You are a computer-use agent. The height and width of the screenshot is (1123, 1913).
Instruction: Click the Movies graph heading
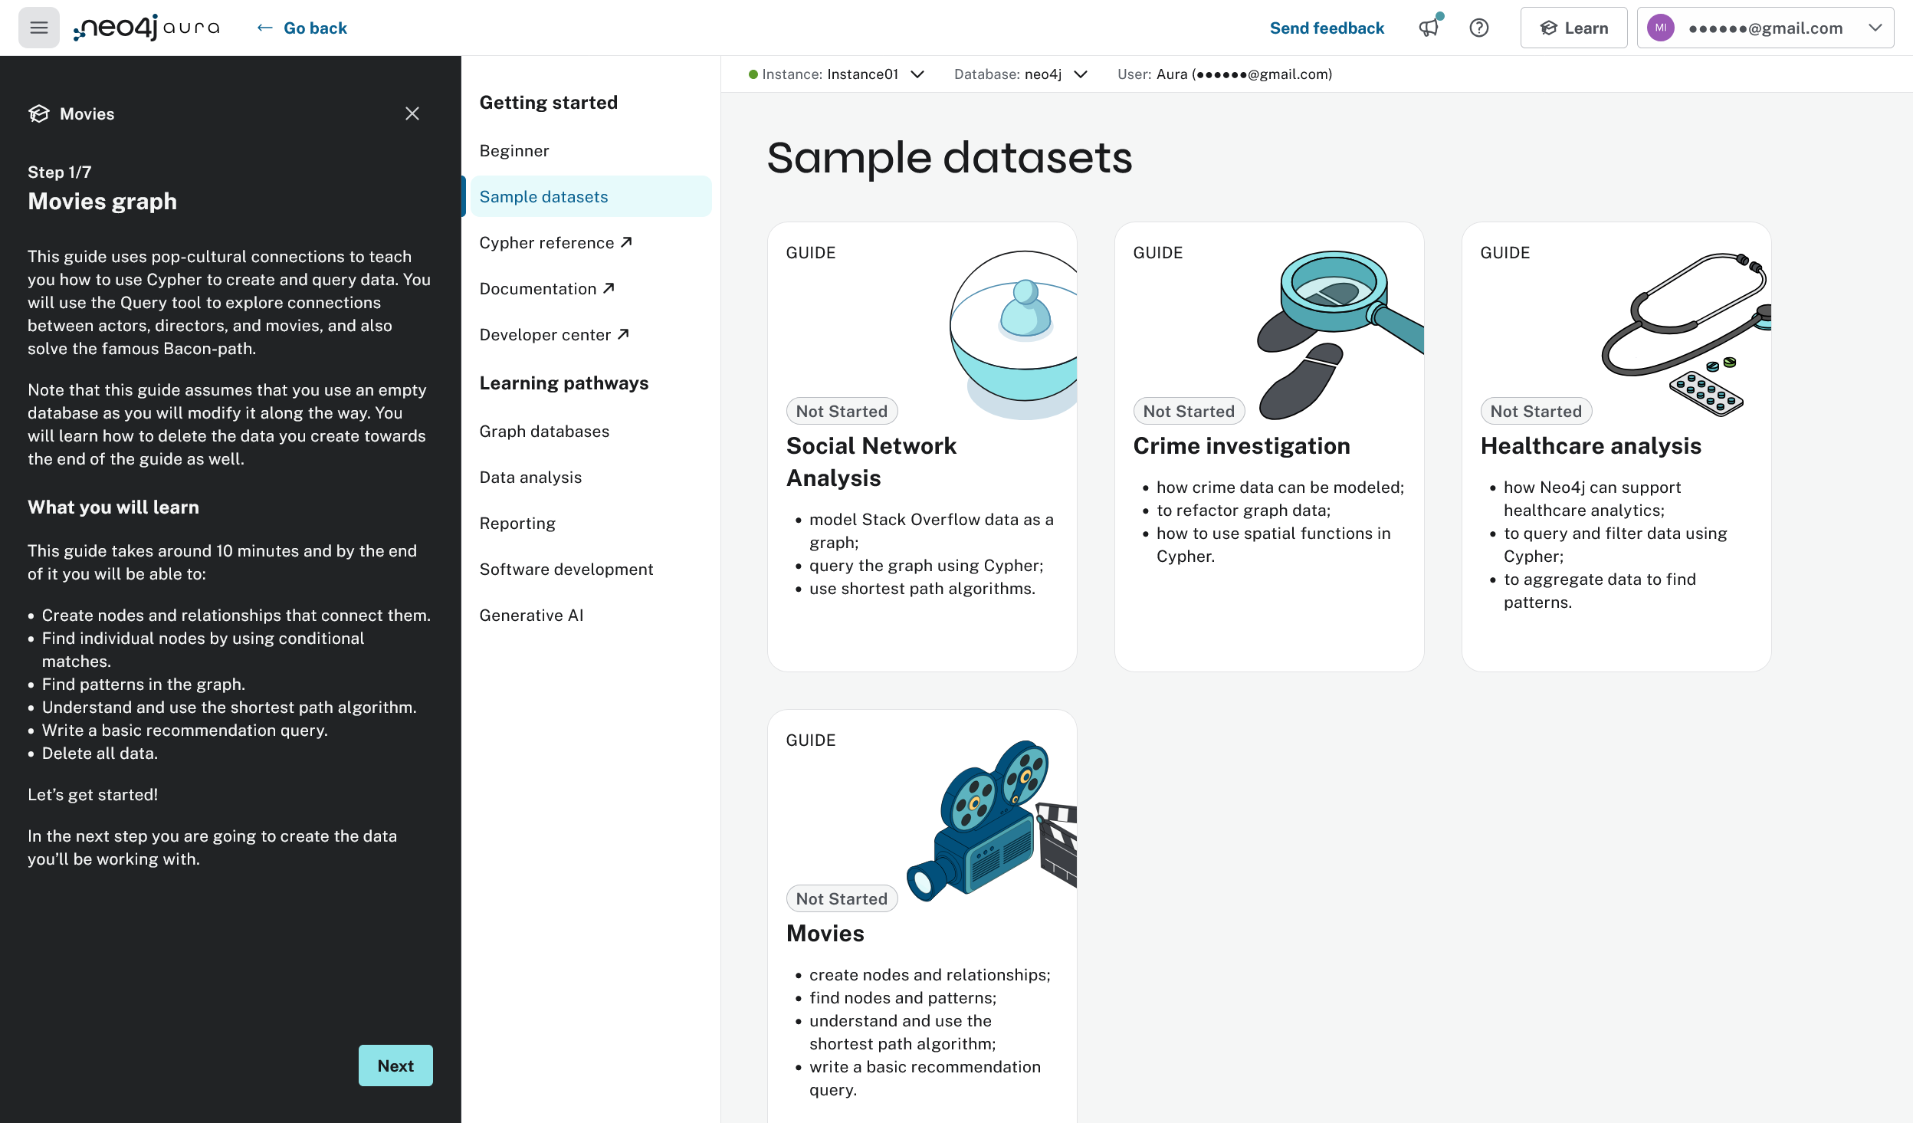tap(102, 202)
